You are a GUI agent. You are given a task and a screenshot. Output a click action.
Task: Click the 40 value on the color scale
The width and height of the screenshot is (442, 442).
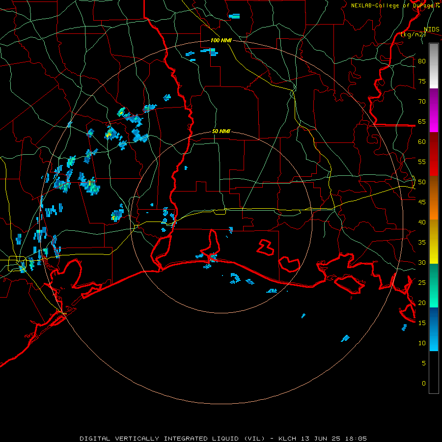coord(422,222)
